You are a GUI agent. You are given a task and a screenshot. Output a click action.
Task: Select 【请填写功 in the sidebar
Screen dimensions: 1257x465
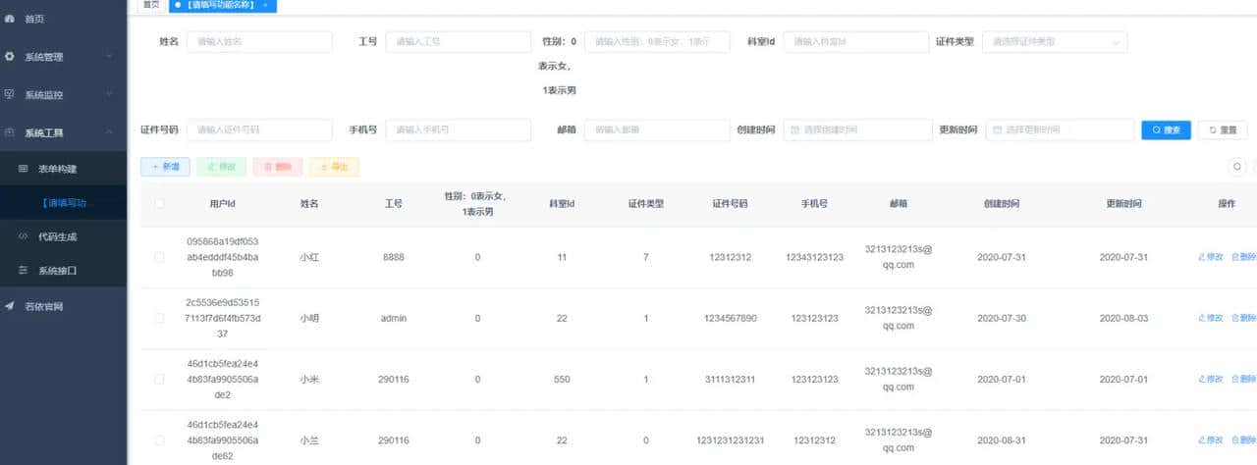click(63, 204)
